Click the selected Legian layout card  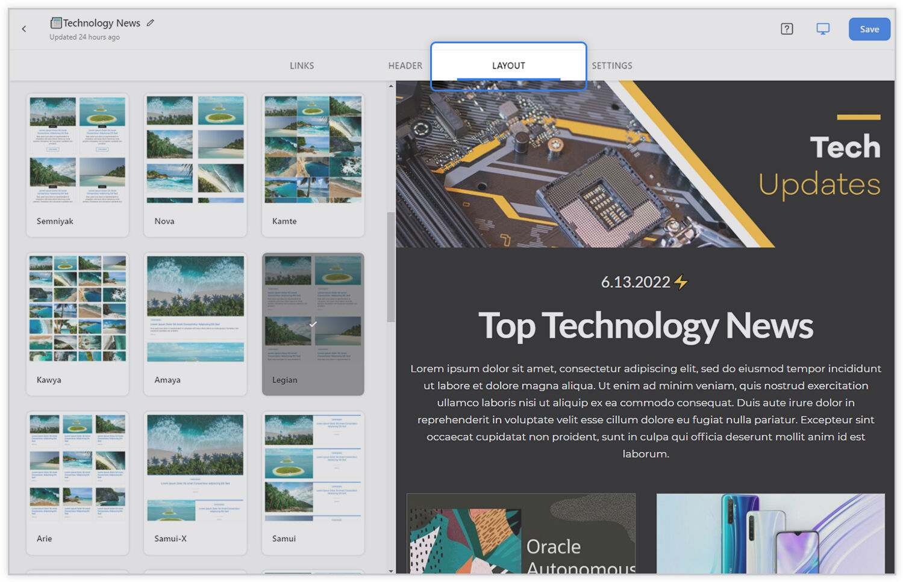[313, 324]
